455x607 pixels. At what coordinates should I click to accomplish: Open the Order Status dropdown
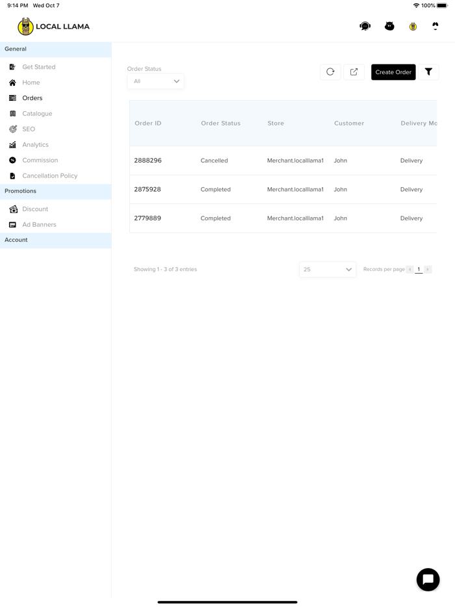click(155, 81)
